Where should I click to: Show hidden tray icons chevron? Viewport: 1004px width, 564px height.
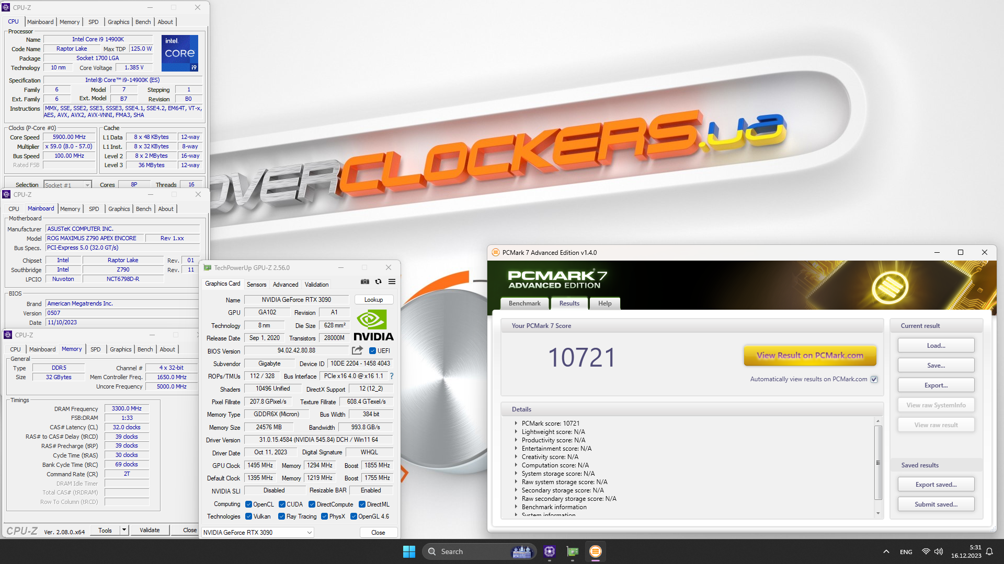point(886,551)
